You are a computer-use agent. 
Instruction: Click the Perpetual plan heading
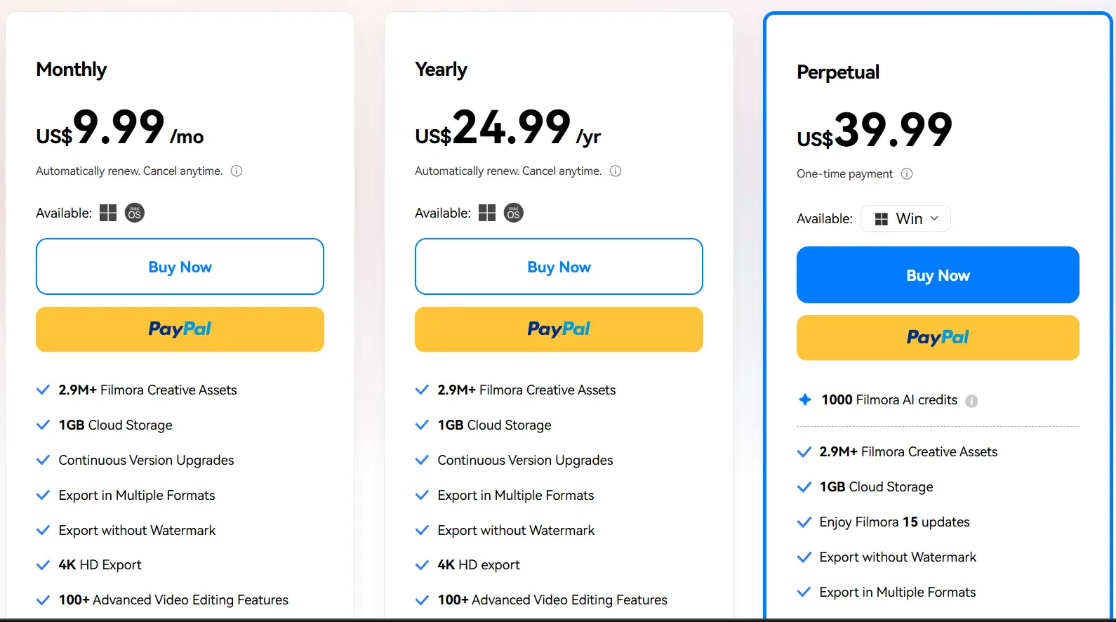click(838, 72)
